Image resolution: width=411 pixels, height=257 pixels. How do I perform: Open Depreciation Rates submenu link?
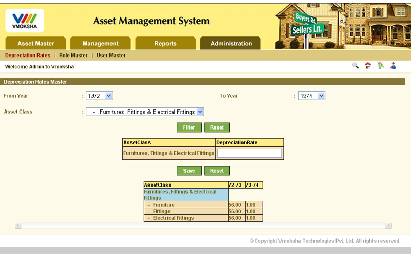[x=28, y=56]
